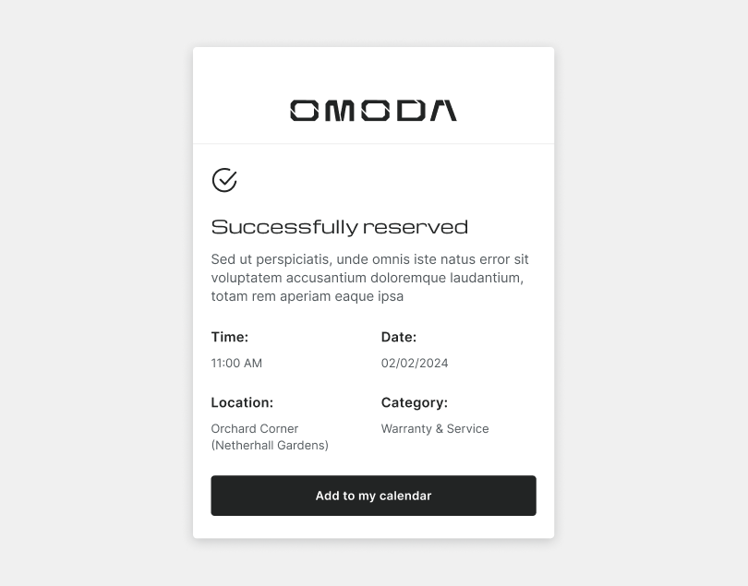This screenshot has height=586, width=748.
Task: Click the line starting with voluptatem accusantium
Action: coord(367,278)
